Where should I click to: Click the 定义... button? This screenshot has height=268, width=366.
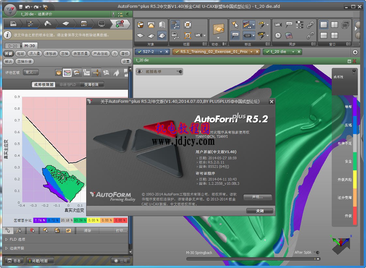(31, 72)
